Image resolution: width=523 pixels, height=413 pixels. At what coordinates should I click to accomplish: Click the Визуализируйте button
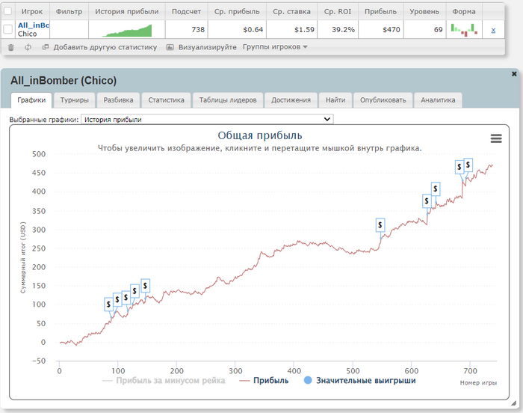208,47
